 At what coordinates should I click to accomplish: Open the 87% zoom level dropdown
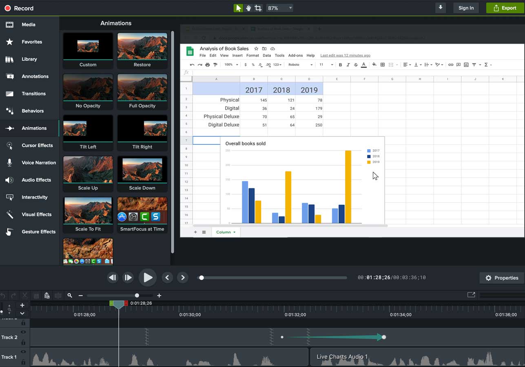tap(280, 8)
